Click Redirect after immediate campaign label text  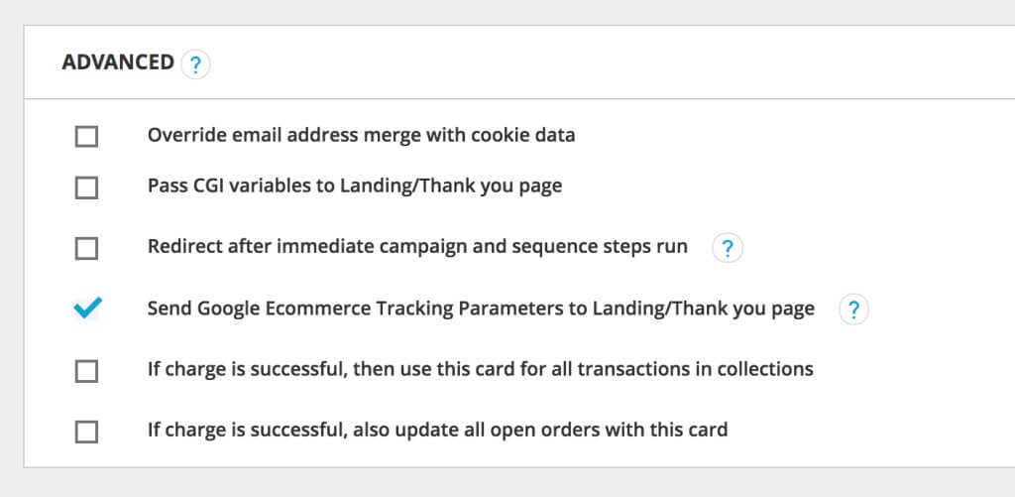click(417, 247)
